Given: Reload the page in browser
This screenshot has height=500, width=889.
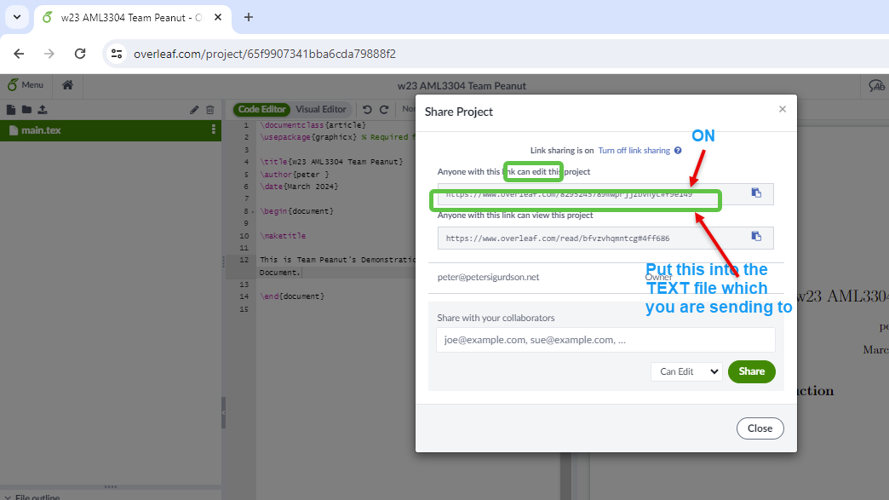Looking at the screenshot, I should tap(80, 54).
